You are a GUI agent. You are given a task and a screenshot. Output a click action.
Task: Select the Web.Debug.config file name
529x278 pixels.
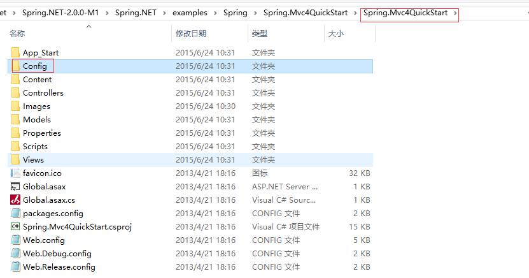coord(57,254)
